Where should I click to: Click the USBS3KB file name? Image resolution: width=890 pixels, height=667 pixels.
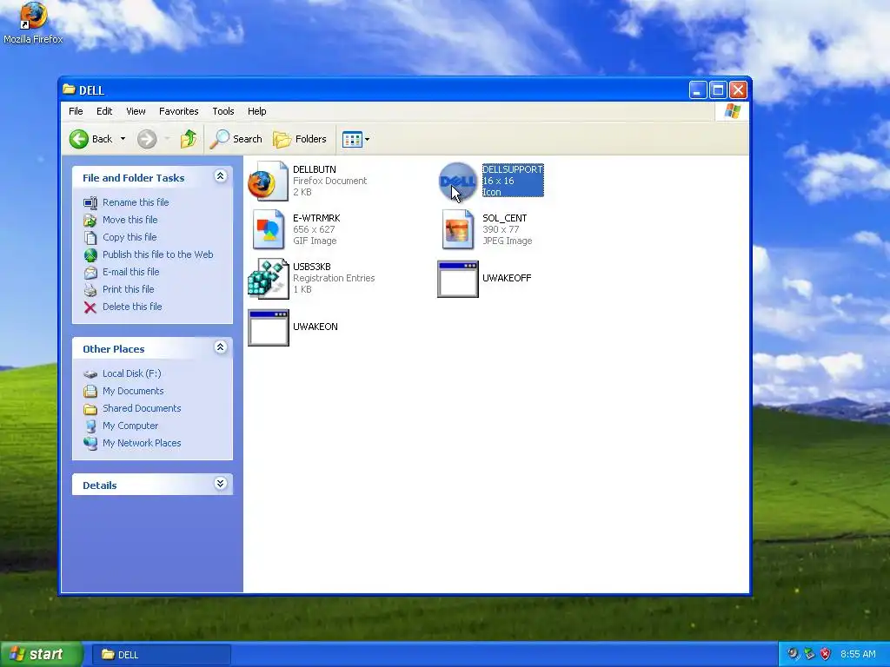(x=312, y=267)
